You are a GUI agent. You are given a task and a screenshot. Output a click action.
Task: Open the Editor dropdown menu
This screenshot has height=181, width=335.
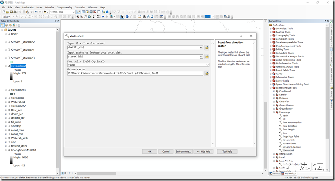coord(6,17)
